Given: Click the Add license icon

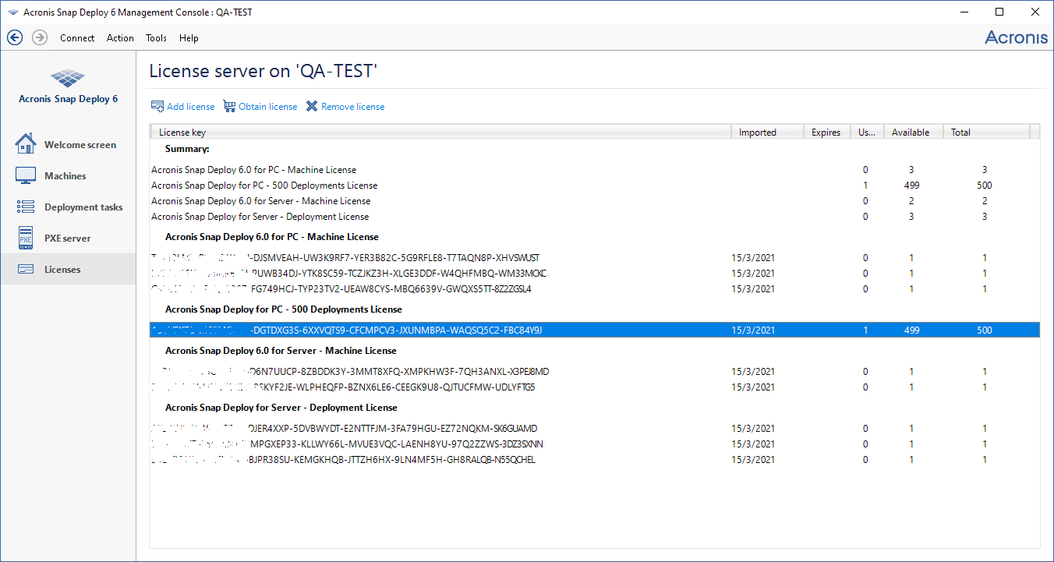Looking at the screenshot, I should 157,106.
